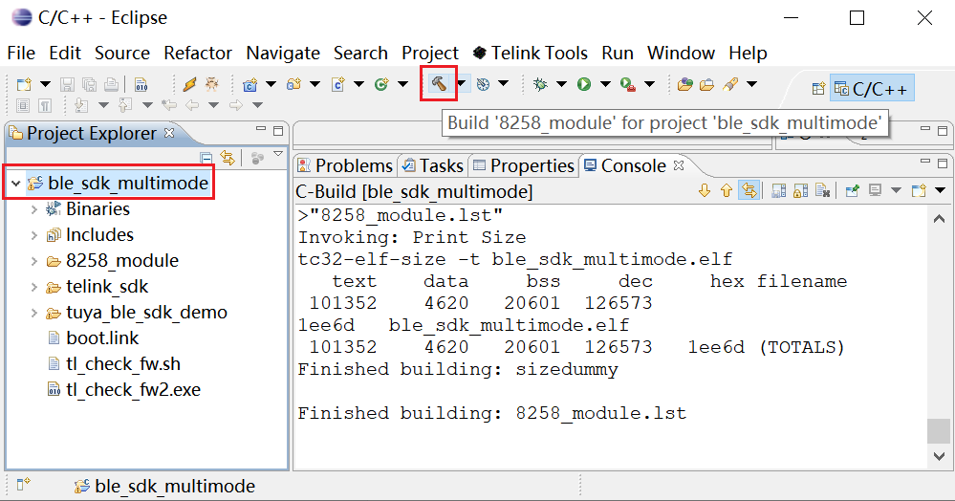This screenshot has height=501, width=955.
Task: Click Console scrollbar down arrow
Action: point(939,456)
